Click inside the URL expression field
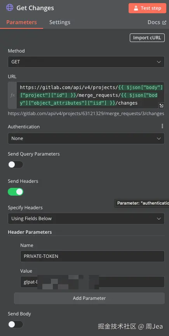 (x=91, y=95)
